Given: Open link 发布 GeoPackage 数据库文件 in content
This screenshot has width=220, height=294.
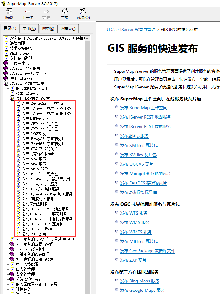Looking at the screenshot, I should [147, 251].
